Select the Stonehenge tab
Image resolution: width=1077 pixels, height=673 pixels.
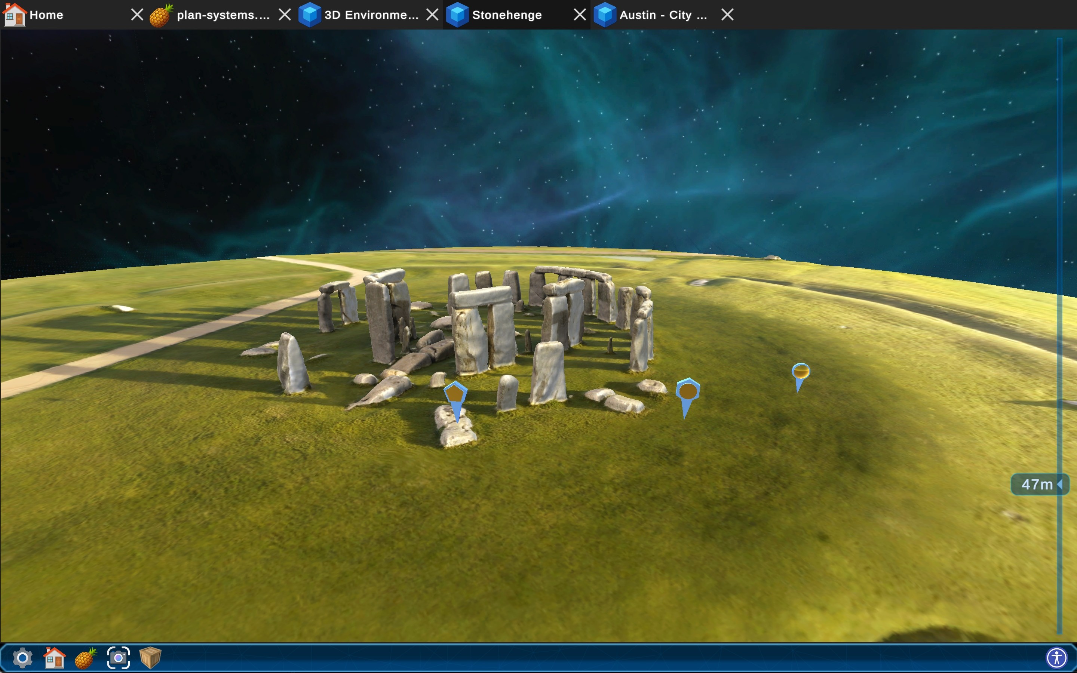tap(506, 15)
